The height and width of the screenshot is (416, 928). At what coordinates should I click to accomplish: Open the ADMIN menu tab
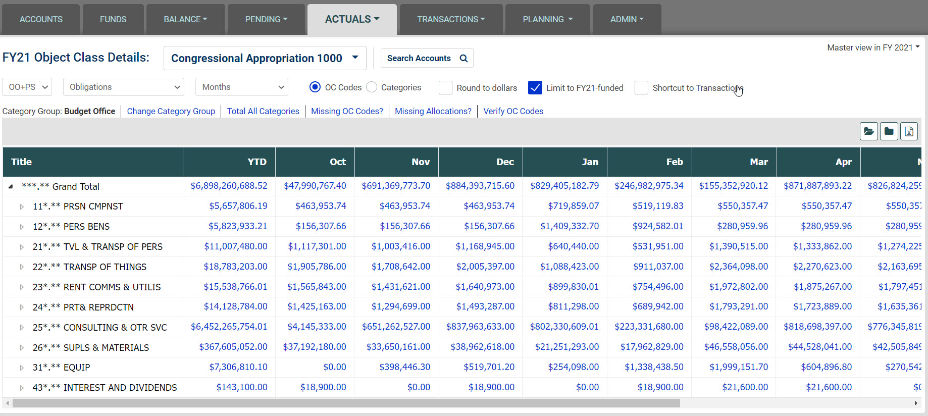tap(627, 19)
